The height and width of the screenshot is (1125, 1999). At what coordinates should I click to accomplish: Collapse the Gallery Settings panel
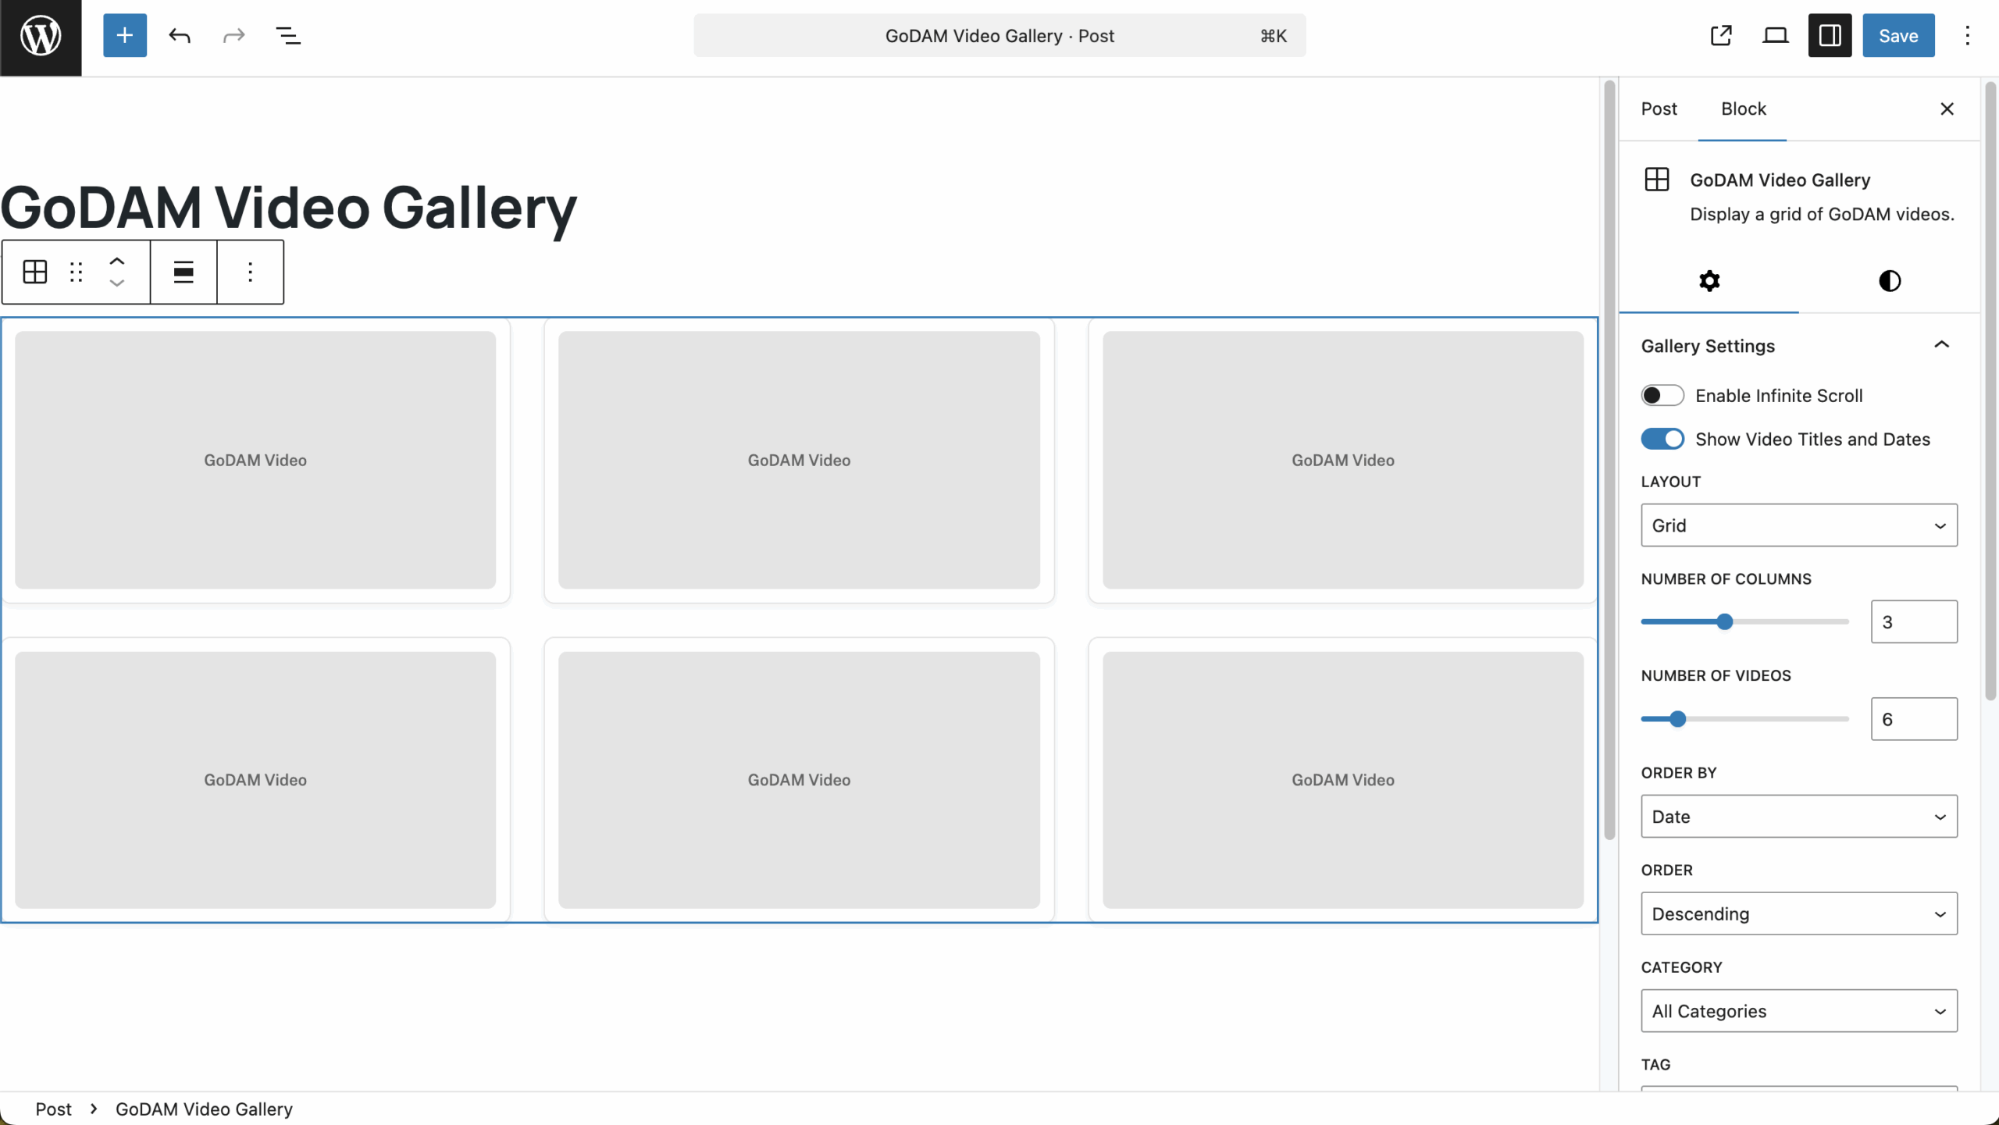tap(1941, 345)
